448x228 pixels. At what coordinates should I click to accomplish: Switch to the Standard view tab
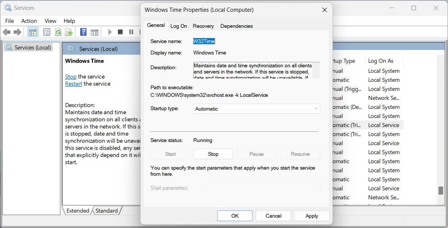pos(107,210)
